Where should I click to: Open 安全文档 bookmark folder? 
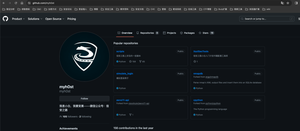(x=137, y=9)
